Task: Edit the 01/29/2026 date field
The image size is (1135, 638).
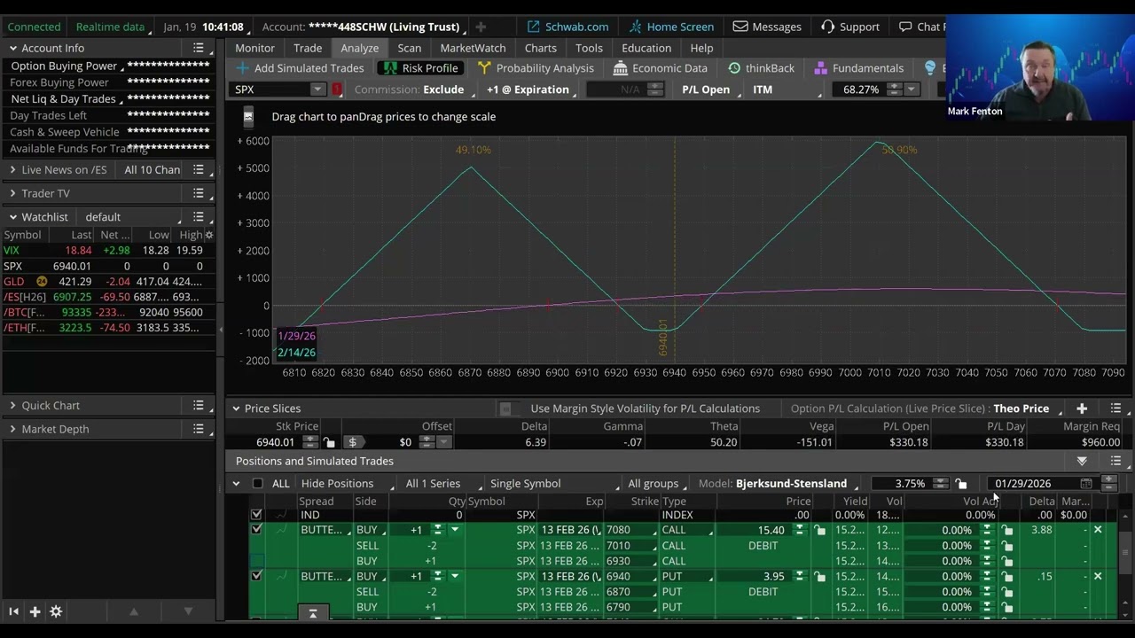Action: (1034, 484)
